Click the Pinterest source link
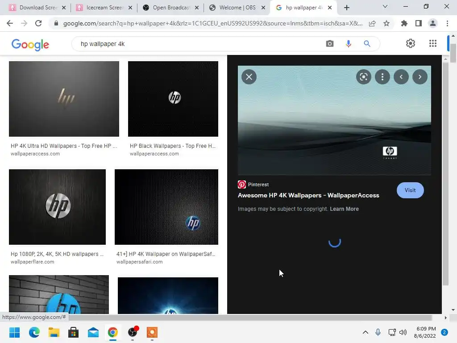 (253, 184)
